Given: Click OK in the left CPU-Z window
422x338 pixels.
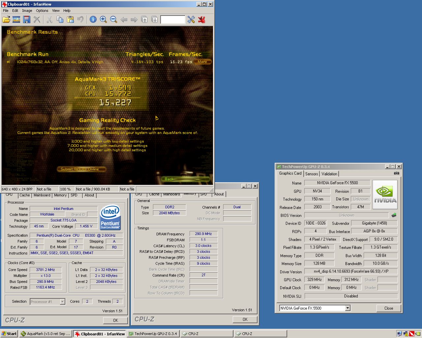Looking at the screenshot, I should click(x=115, y=320).
